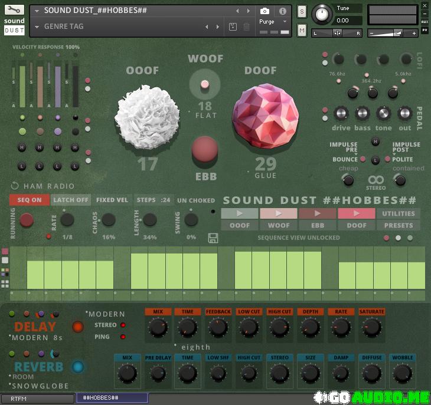Open the wrench settings icon
The image size is (431, 405).
pyautogui.click(x=14, y=10)
